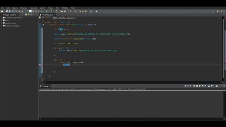
Task: Toggle Pin Console button
Action: coord(209,86)
